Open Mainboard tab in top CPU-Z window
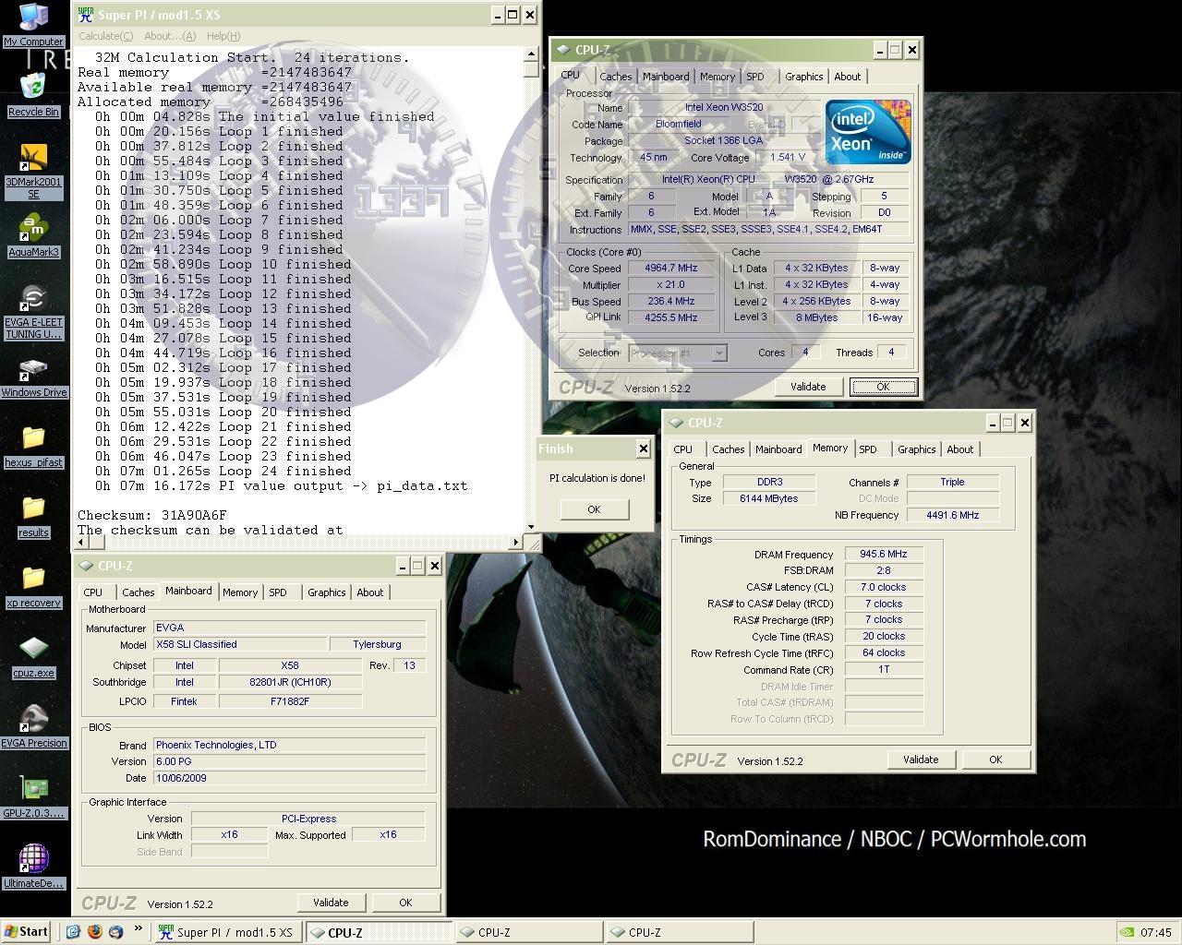Image resolution: width=1182 pixels, height=945 pixels. pyautogui.click(x=666, y=77)
